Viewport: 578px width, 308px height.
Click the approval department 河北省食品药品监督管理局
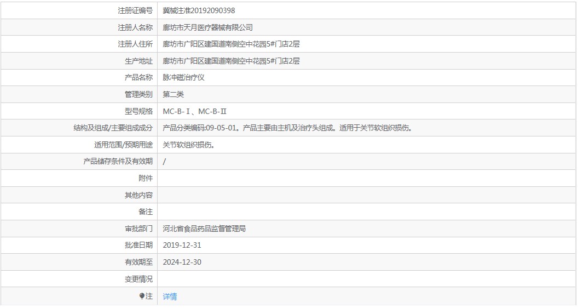click(x=204, y=229)
